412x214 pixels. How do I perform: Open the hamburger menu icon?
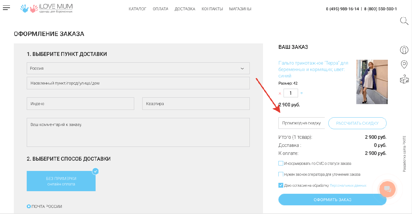pos(6,8)
